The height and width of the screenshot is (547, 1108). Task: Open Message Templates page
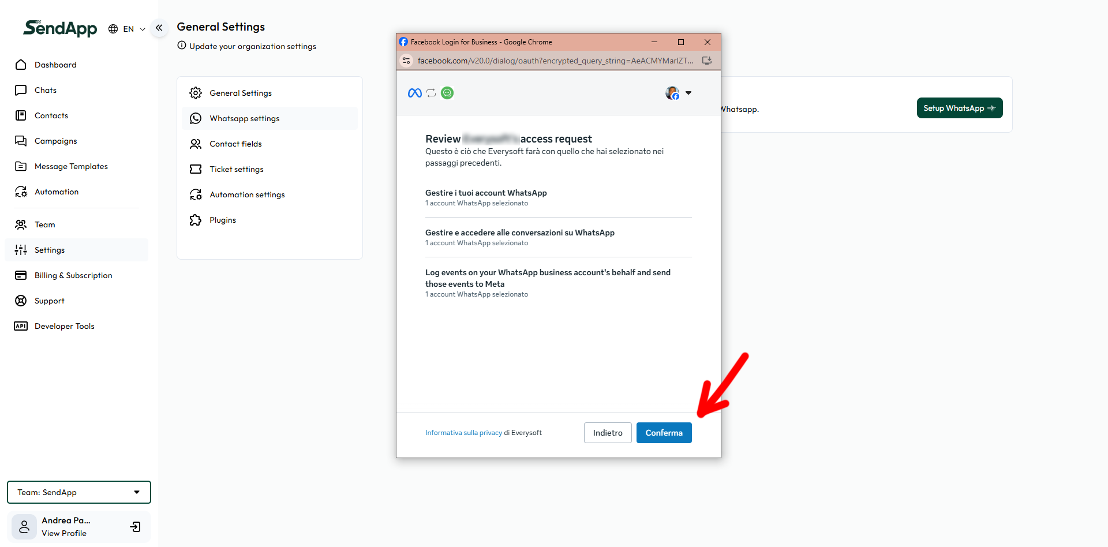(71, 166)
